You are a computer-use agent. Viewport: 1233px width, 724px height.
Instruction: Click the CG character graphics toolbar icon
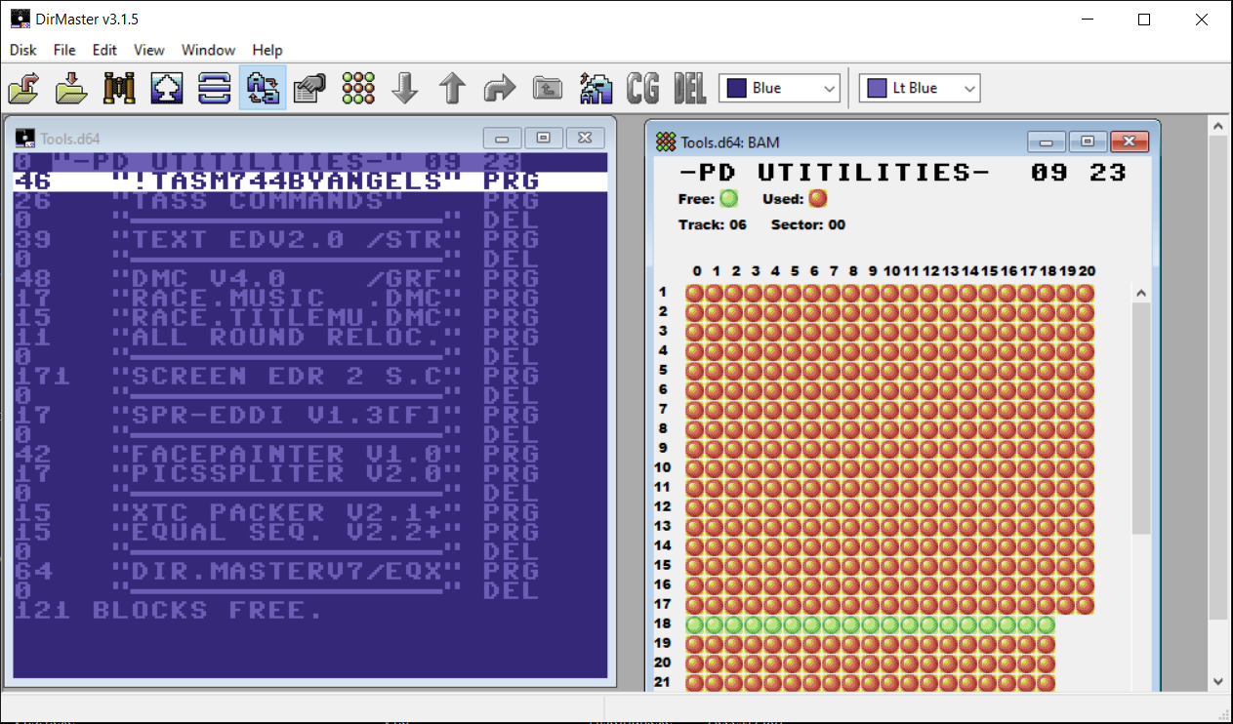click(x=642, y=87)
